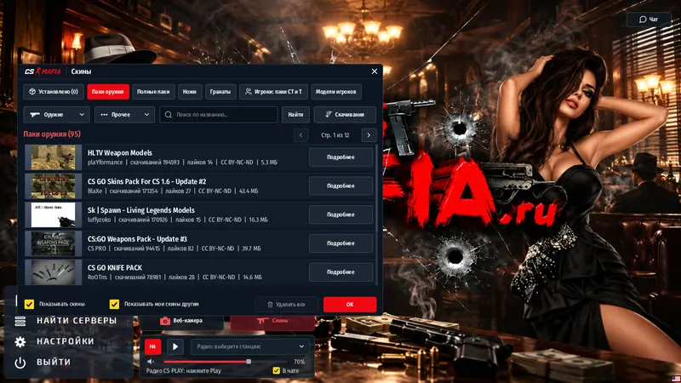Open НАСТРОЙКИ menu item
Image resolution: width=681 pixels, height=383 pixels.
tap(66, 341)
